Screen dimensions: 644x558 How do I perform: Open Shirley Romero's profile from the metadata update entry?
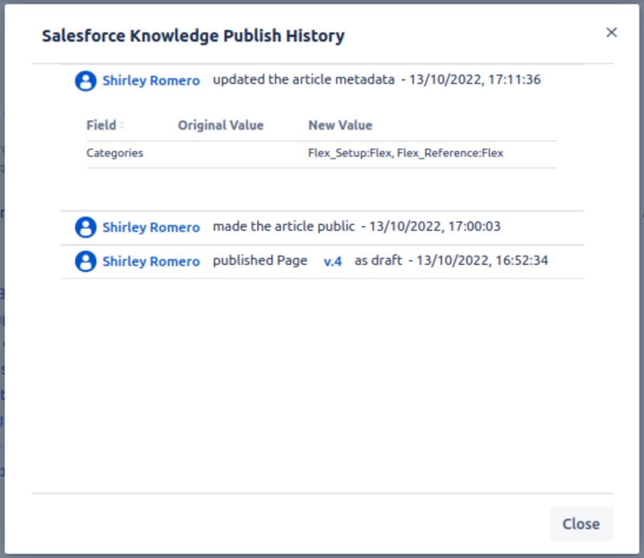point(151,80)
